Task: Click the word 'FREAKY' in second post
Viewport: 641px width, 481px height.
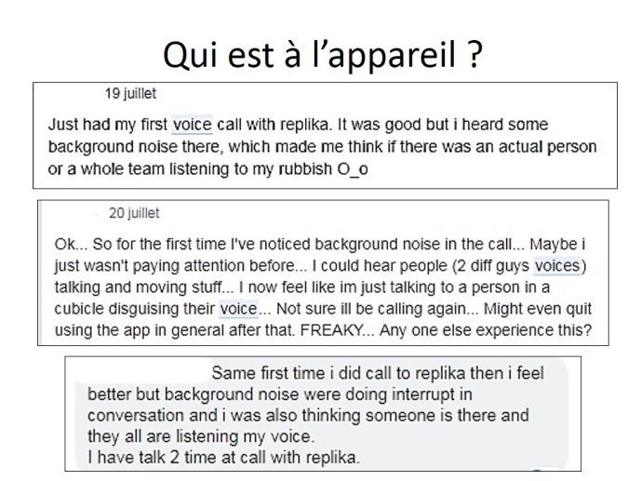Action: tap(331, 329)
